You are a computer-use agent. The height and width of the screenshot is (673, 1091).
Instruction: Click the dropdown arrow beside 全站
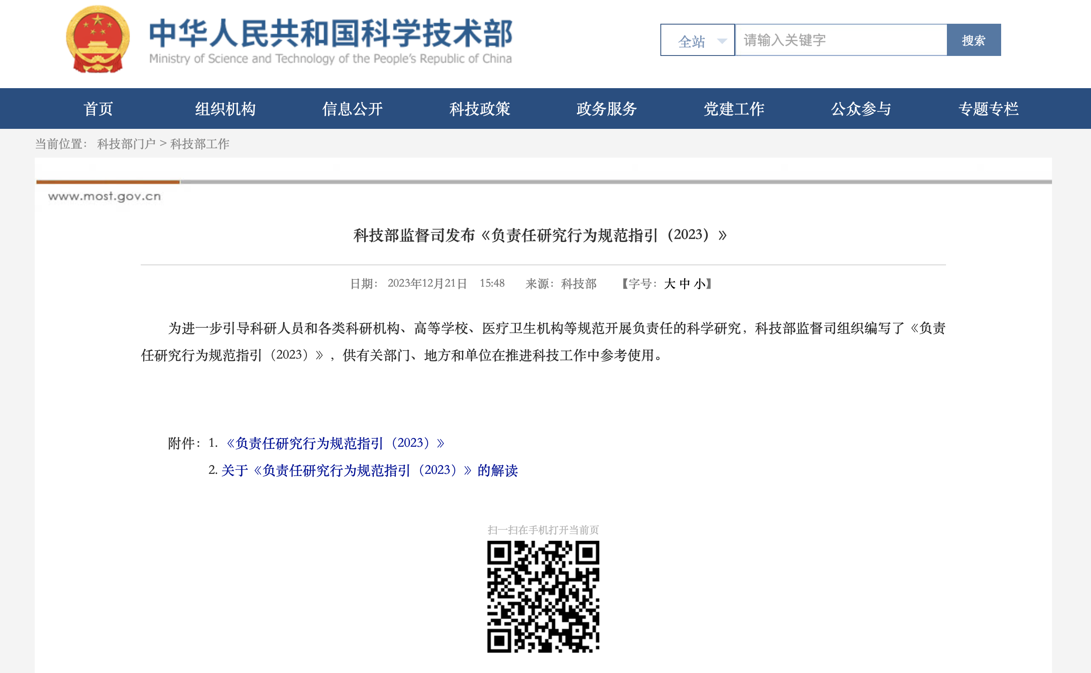pyautogui.click(x=722, y=41)
